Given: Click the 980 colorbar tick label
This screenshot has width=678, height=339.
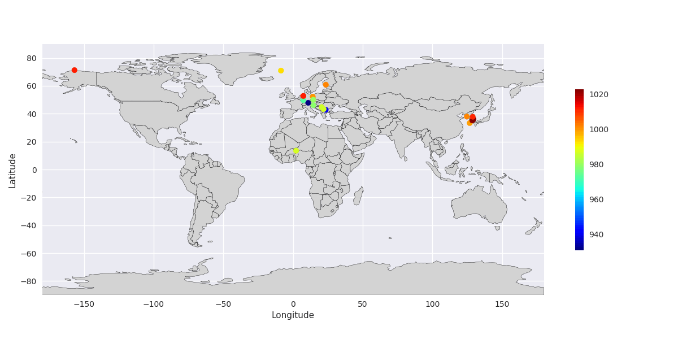Looking at the screenshot, I should click(x=596, y=164).
